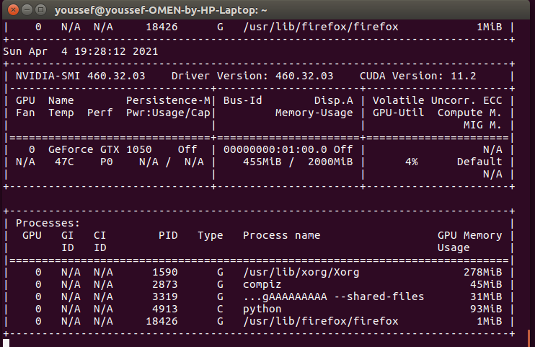This screenshot has height=347, width=535.
Task: Select GeForce GTX 1050 GPU name
Action: point(100,149)
